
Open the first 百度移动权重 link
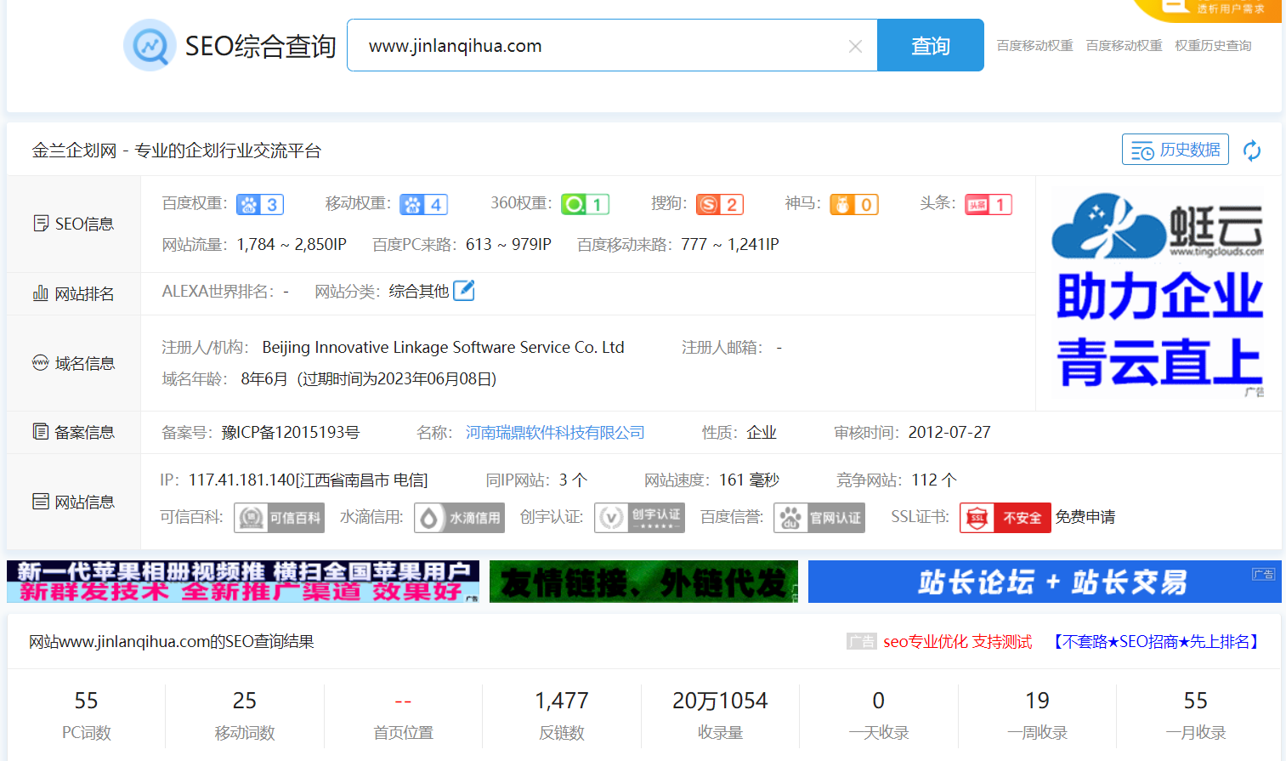(x=1034, y=45)
